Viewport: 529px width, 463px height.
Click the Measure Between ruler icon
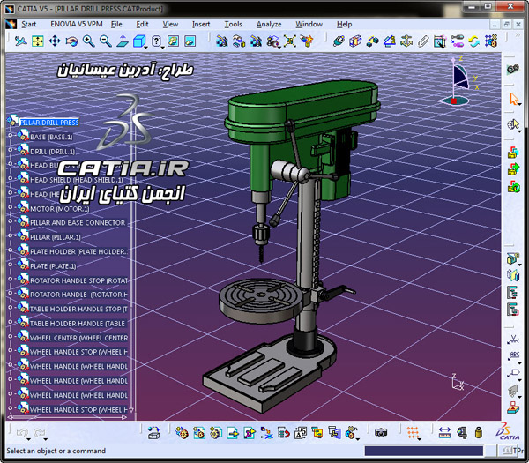pos(444,433)
